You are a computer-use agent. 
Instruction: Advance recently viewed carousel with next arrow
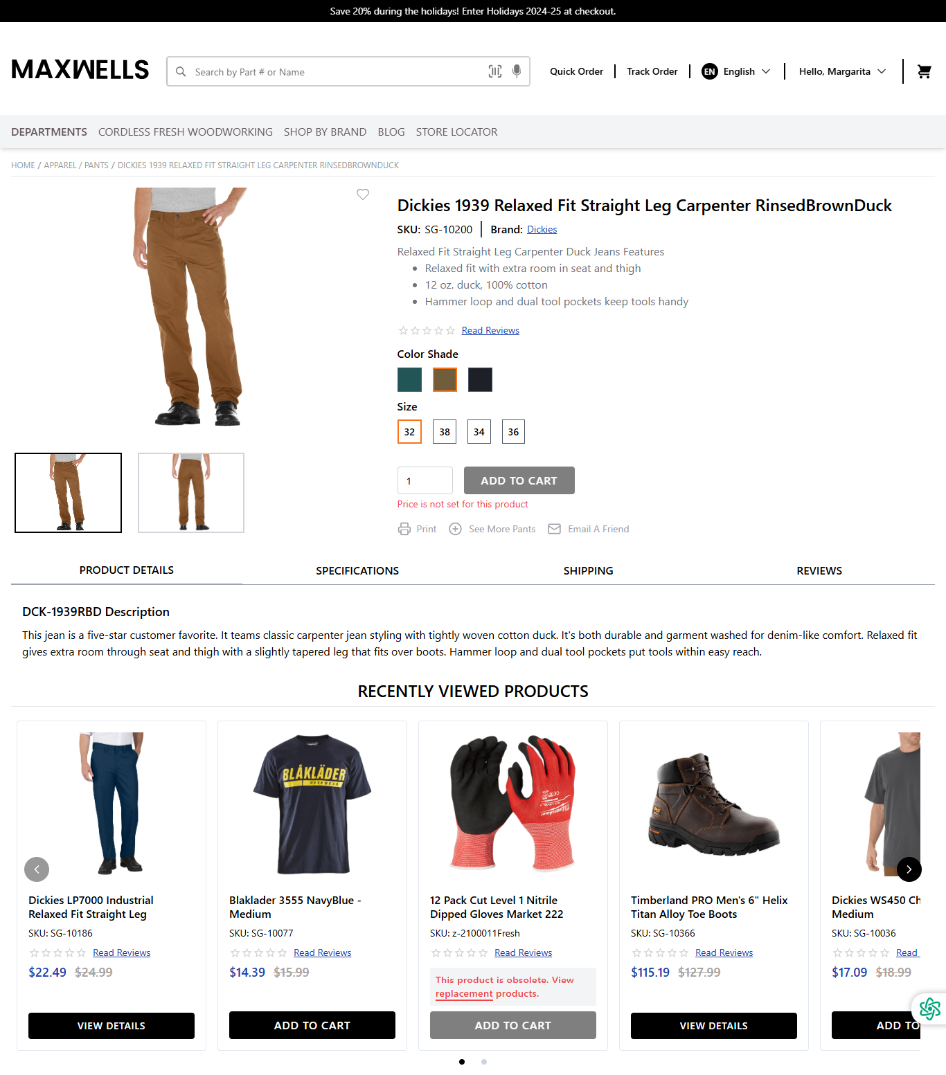pyautogui.click(x=909, y=869)
